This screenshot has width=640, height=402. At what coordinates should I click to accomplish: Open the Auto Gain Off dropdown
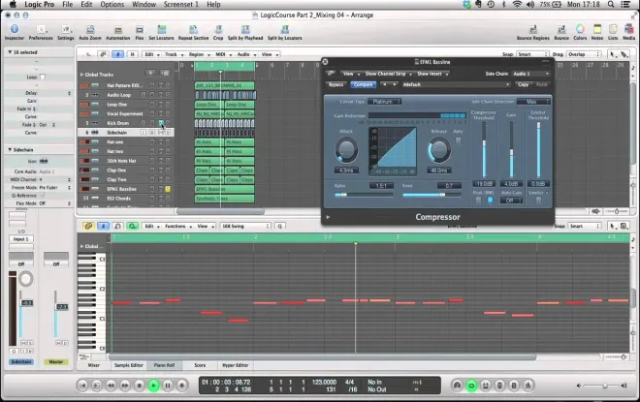pos(511,201)
